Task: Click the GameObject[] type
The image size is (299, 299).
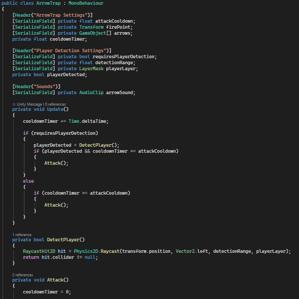Action: pyautogui.click(x=95, y=33)
